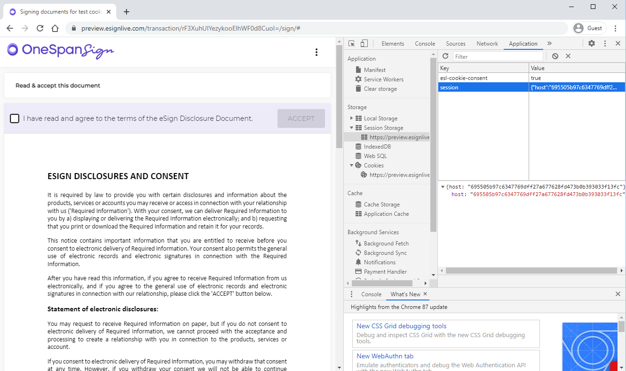
Task: Click the value preview horizontal scrollbar
Action: [531, 271]
